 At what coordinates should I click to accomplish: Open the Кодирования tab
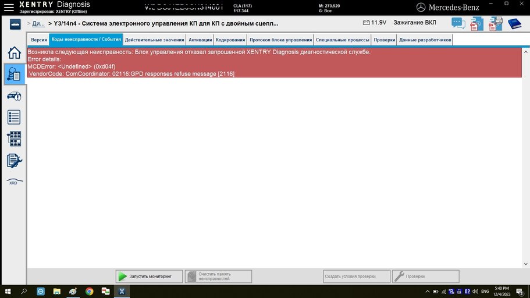pos(230,40)
